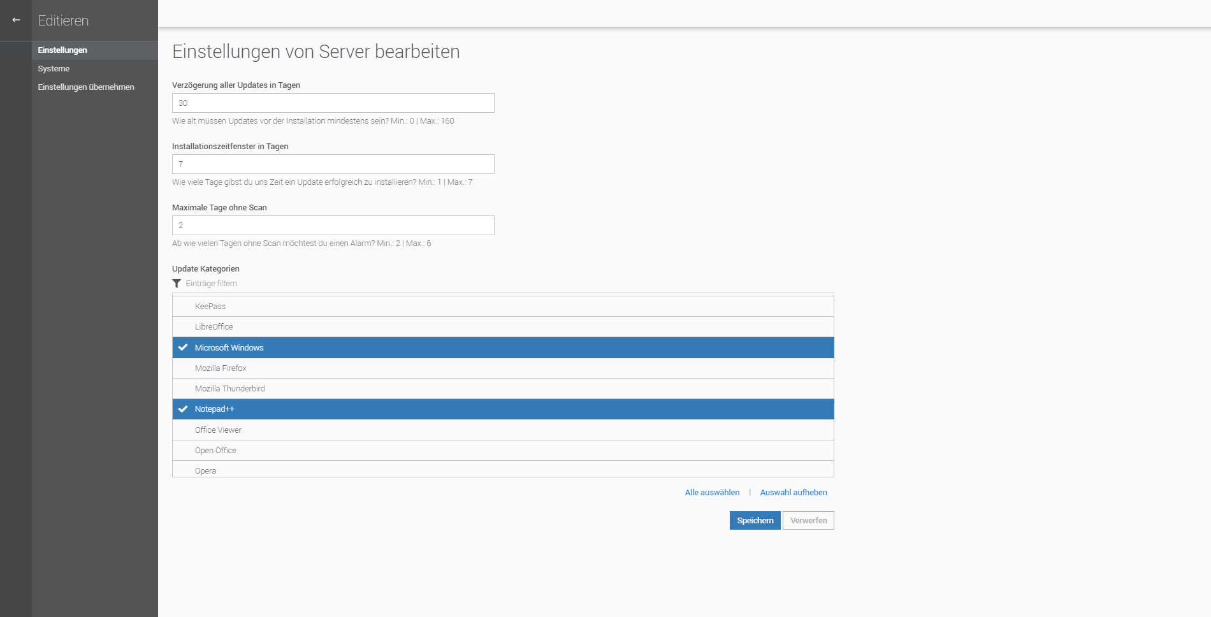Select the KeePass category
This screenshot has height=617, width=1211.
pos(210,307)
